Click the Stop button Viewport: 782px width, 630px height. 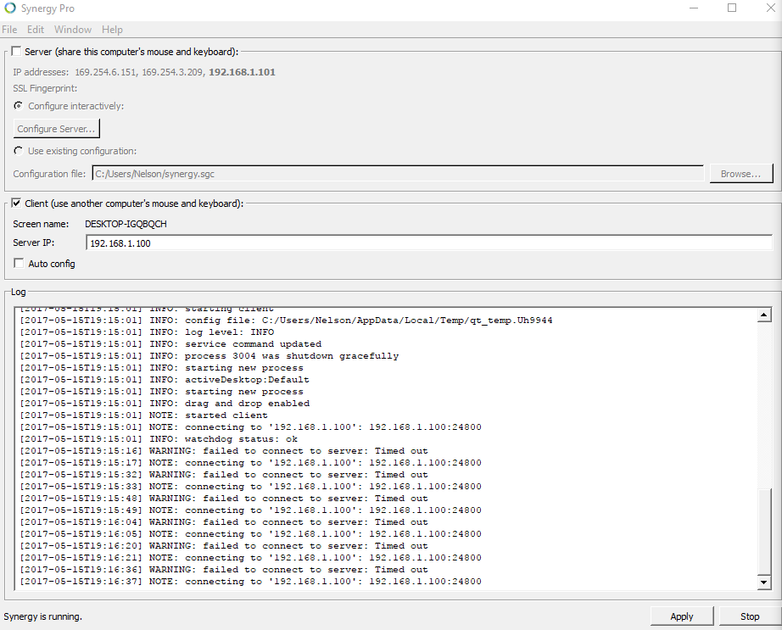[x=750, y=616]
